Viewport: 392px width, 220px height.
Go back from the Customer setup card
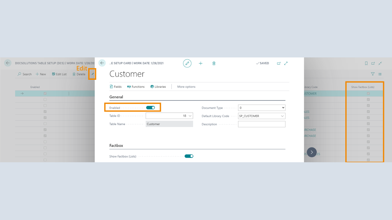[102, 63]
